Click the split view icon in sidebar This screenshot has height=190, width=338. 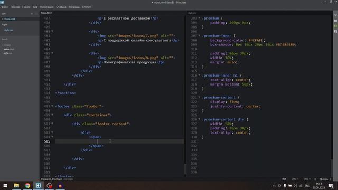coord(36,14)
